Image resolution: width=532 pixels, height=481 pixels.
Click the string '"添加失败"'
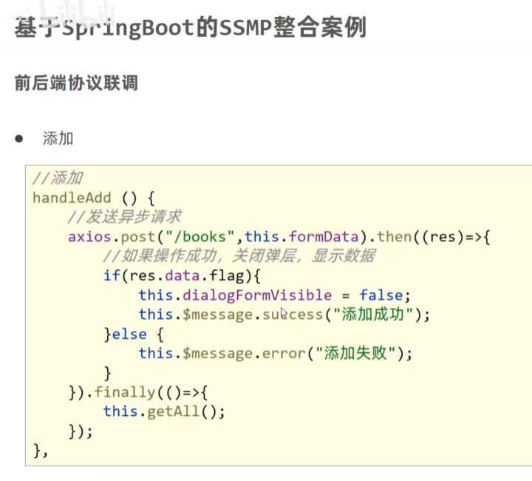point(355,353)
